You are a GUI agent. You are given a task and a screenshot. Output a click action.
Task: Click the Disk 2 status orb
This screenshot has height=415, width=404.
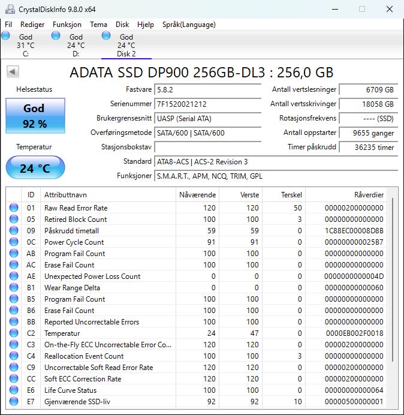[x=107, y=37]
